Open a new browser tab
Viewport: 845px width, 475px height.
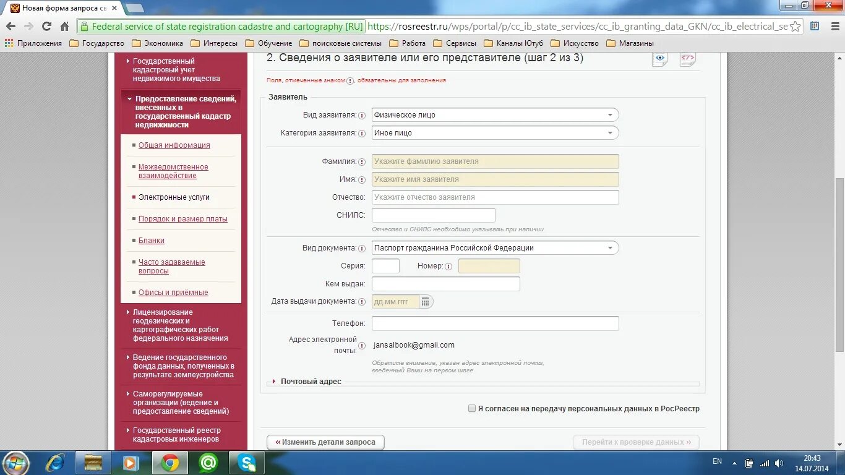(134, 8)
